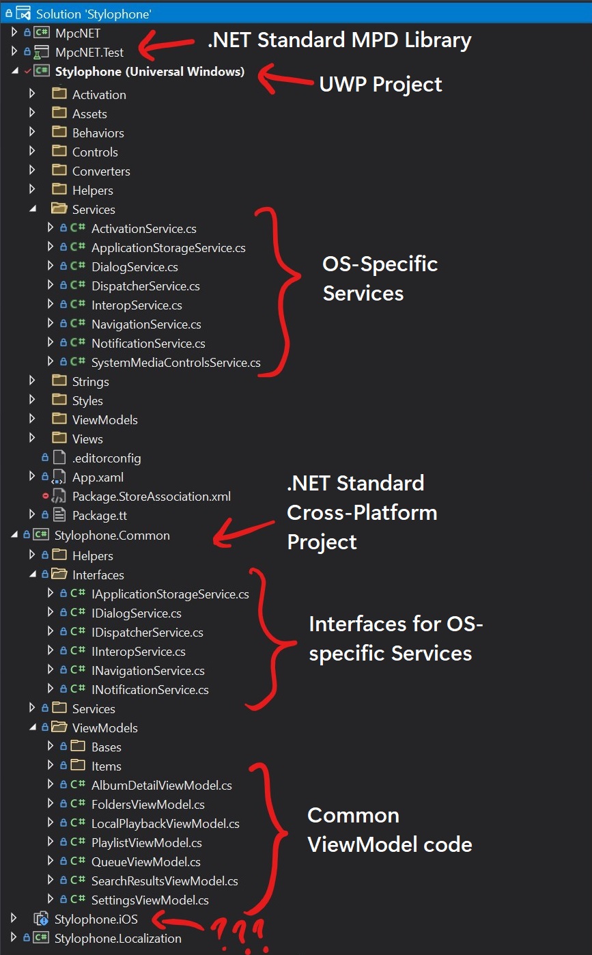Click the C# icon beside IInteropService.cs
This screenshot has width=592, height=955.
(x=78, y=652)
